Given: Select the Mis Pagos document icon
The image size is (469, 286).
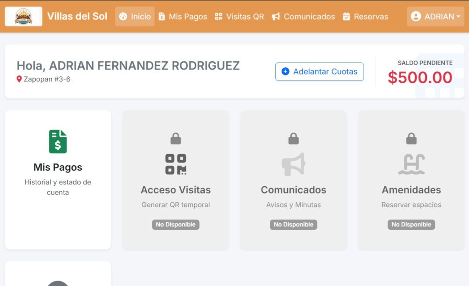Looking at the screenshot, I should 58,141.
